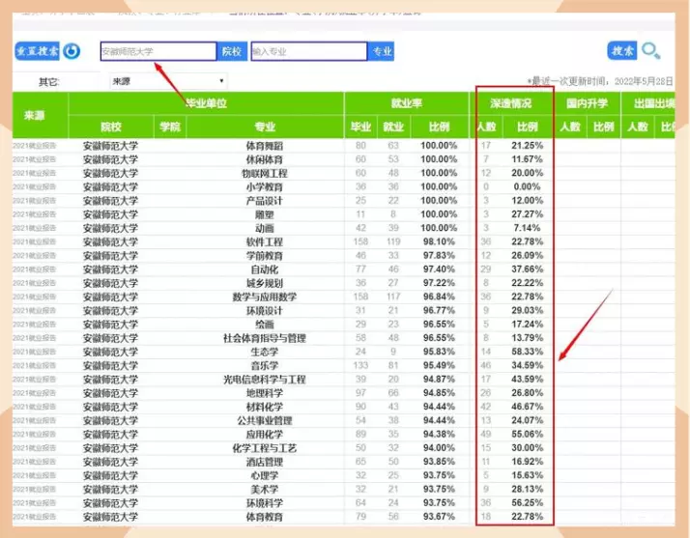Select the 光电信息科学与工程 major cell
Screen dimensions: 690x538
pyautogui.click(x=265, y=380)
